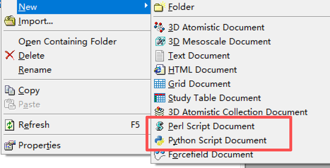Expand the New submenu arrow

pos(147,6)
